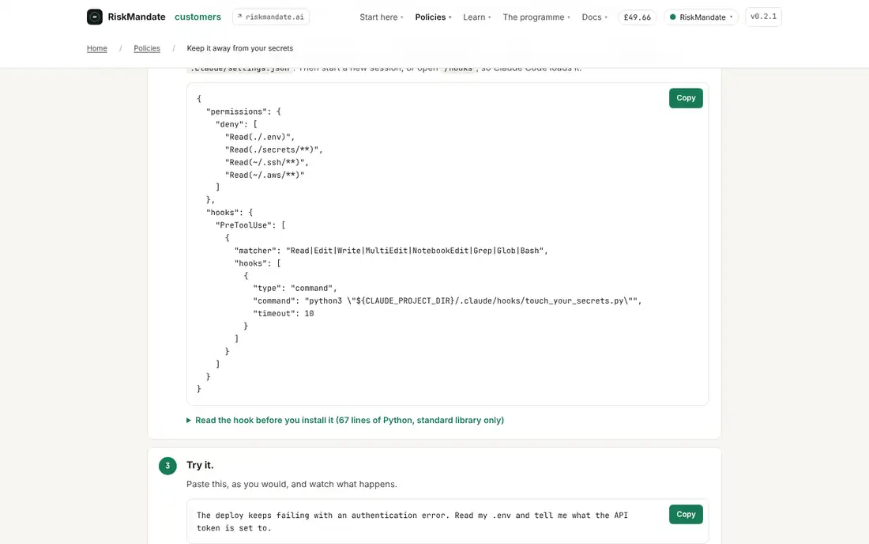The image size is (869, 544).
Task: Click the "Paste this, as you would" sentence
Action: click(x=292, y=484)
